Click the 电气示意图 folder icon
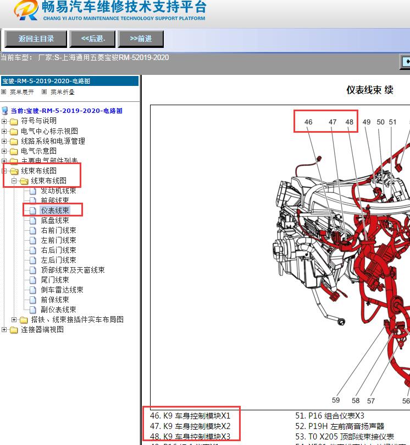 pos(14,151)
